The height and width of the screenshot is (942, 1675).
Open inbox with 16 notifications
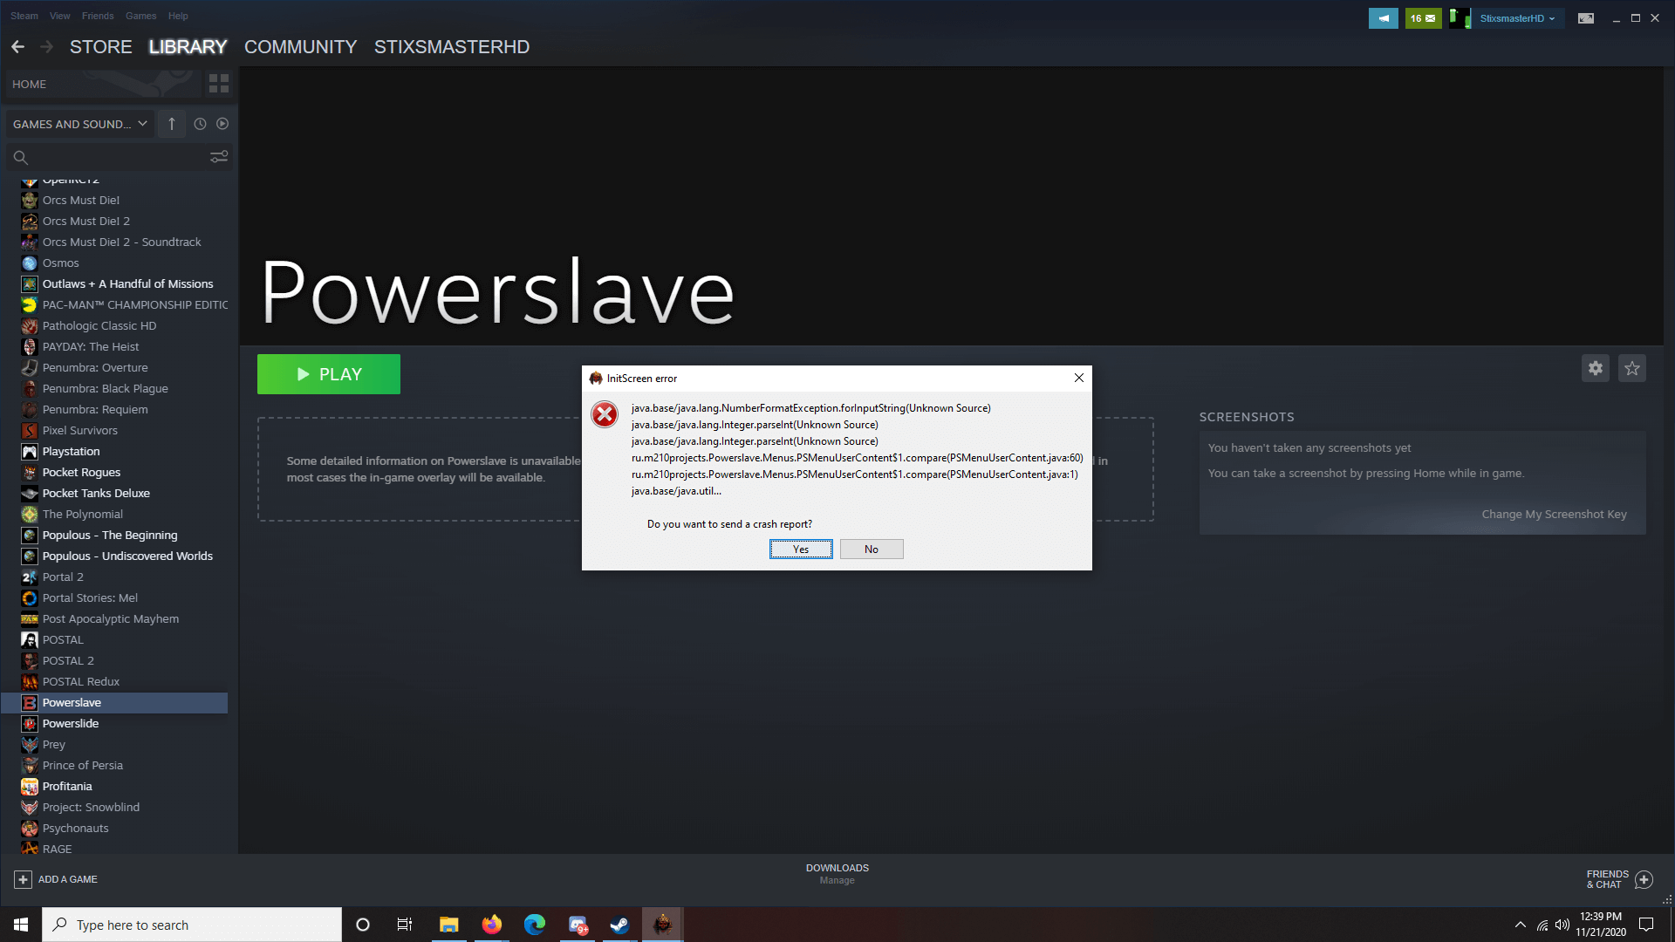point(1424,18)
